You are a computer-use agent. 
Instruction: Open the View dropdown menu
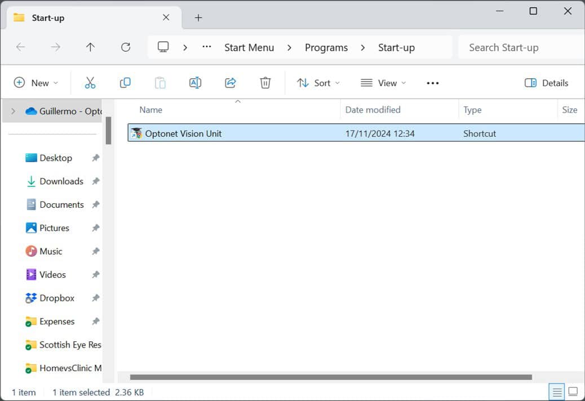click(383, 83)
